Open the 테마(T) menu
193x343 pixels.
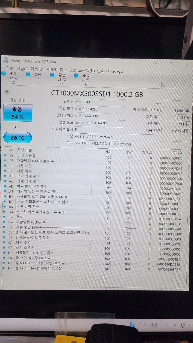(x=52, y=70)
